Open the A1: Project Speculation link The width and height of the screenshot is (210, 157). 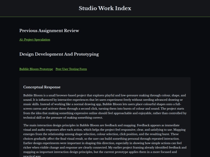click(35, 40)
